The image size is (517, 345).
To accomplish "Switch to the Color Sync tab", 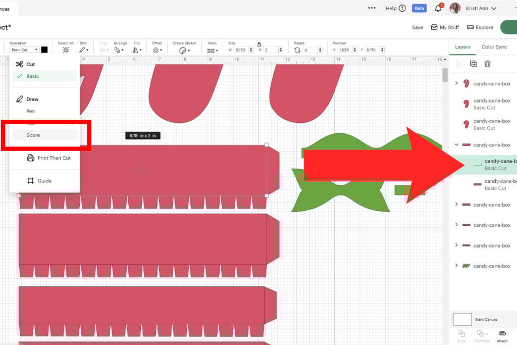I will pos(494,47).
